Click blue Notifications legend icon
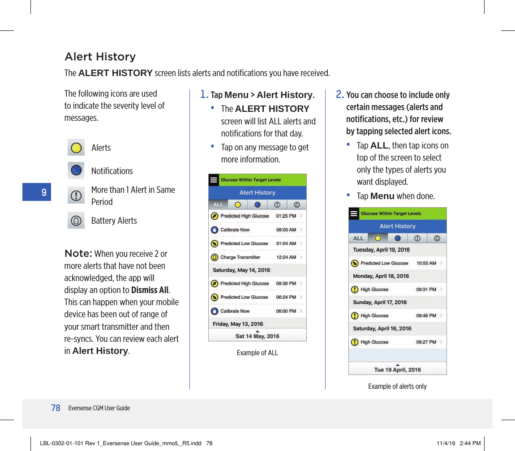 tap(76, 170)
